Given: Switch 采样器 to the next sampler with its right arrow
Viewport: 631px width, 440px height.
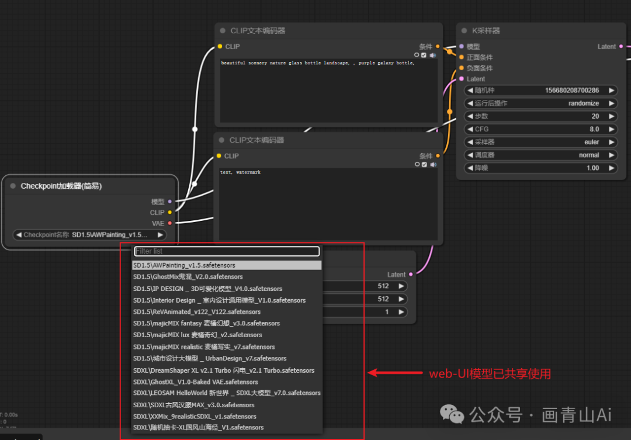Looking at the screenshot, I should tap(612, 142).
